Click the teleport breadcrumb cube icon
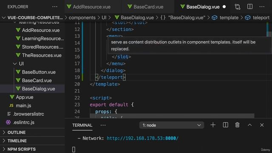272x153 pixels. point(247,17)
